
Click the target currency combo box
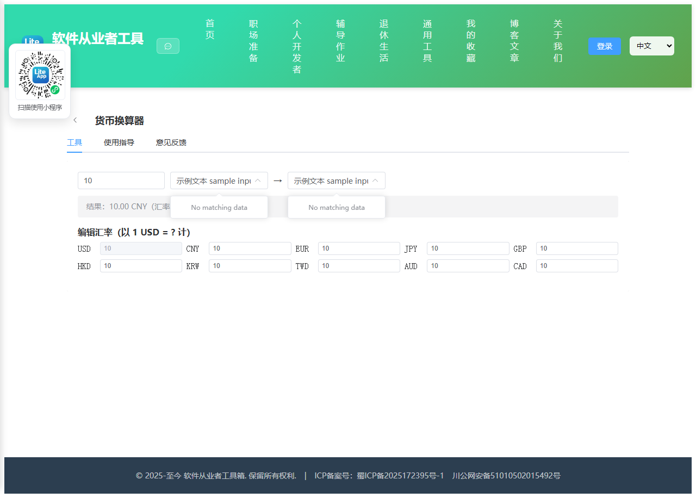337,180
